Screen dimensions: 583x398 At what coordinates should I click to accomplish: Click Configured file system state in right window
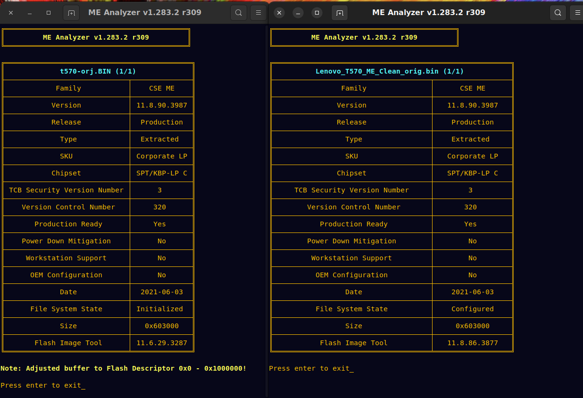point(473,309)
